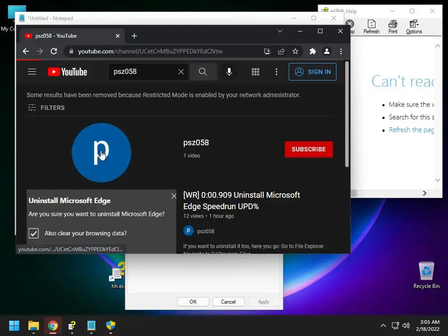
Task: Click psz058 uploader name under video
Action: [206, 231]
